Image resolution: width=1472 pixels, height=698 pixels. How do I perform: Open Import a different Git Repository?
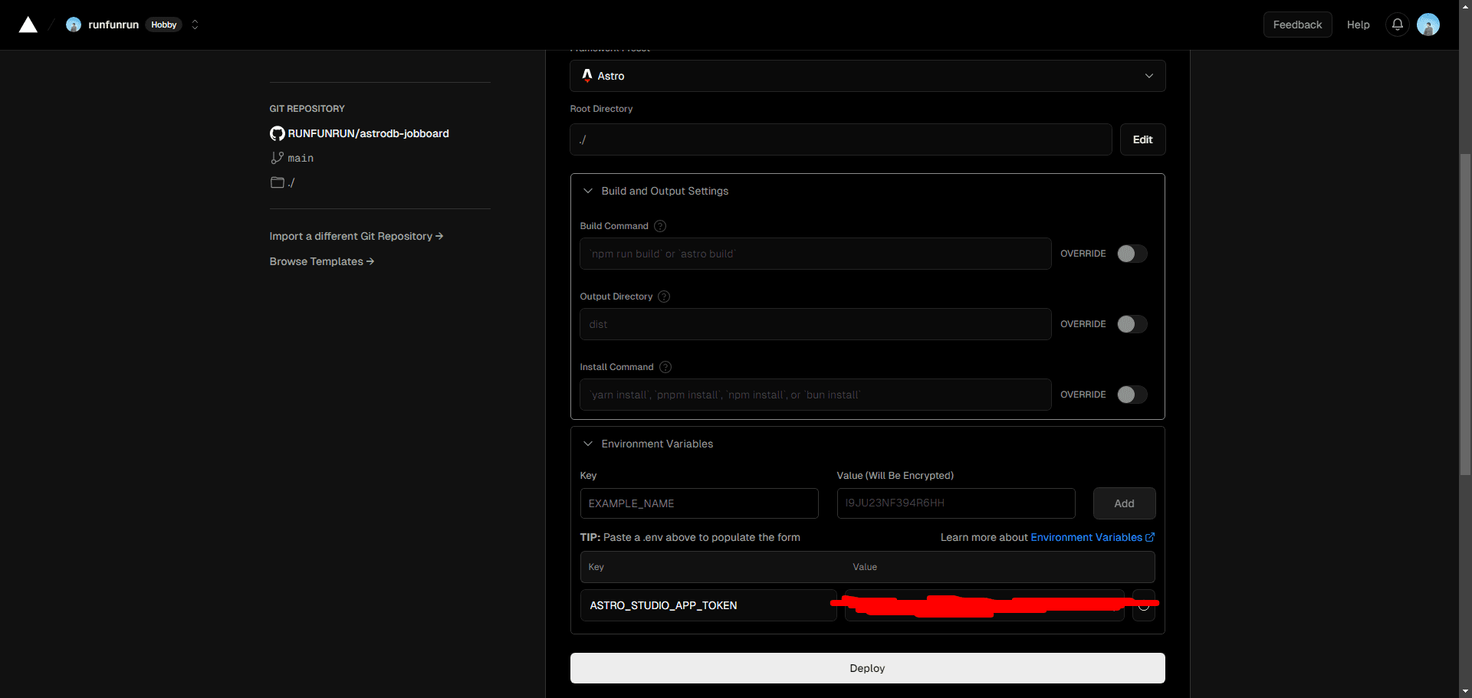point(356,236)
